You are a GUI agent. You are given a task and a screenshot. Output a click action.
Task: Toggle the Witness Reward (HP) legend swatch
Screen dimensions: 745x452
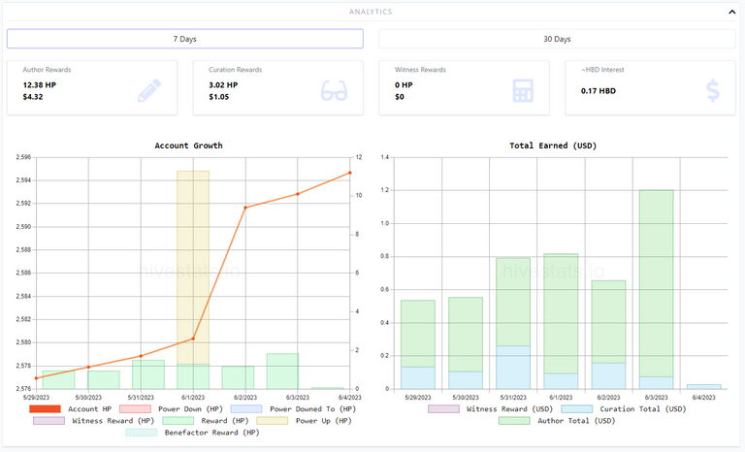coord(49,421)
